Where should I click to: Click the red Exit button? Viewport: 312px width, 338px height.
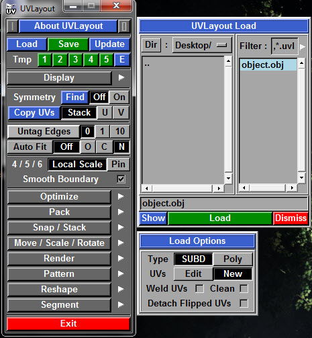[x=68, y=324]
